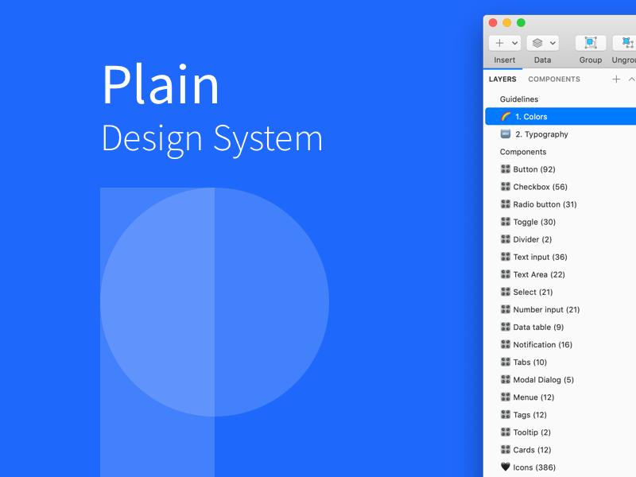Click the icon beside Toggle (30)

[x=506, y=222]
